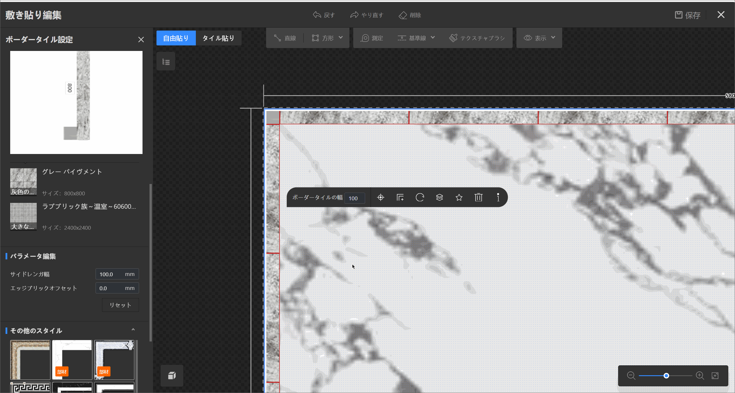The image size is (735, 393).
Task: Zoom in with the plus magnifier
Action: tap(700, 376)
